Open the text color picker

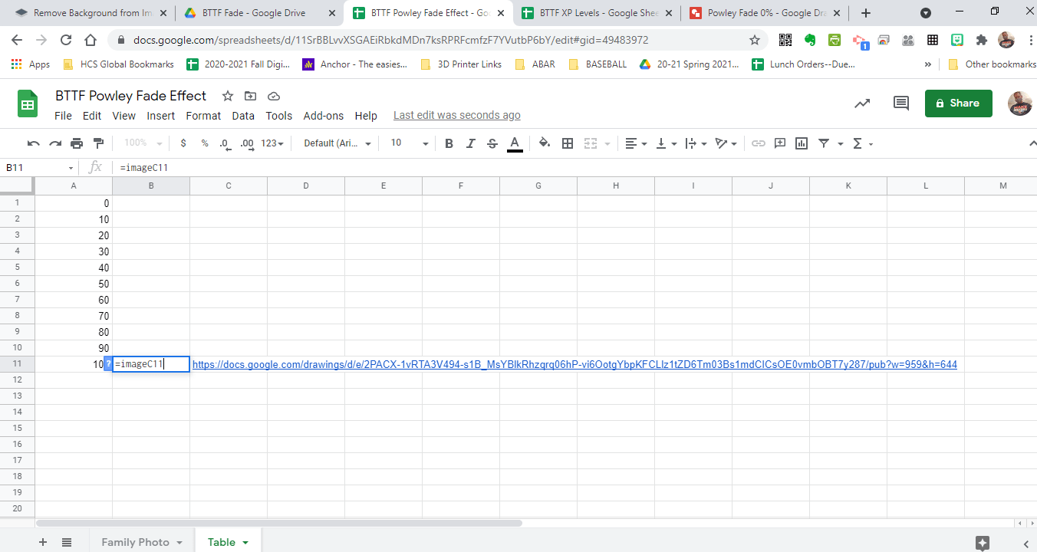(x=514, y=143)
